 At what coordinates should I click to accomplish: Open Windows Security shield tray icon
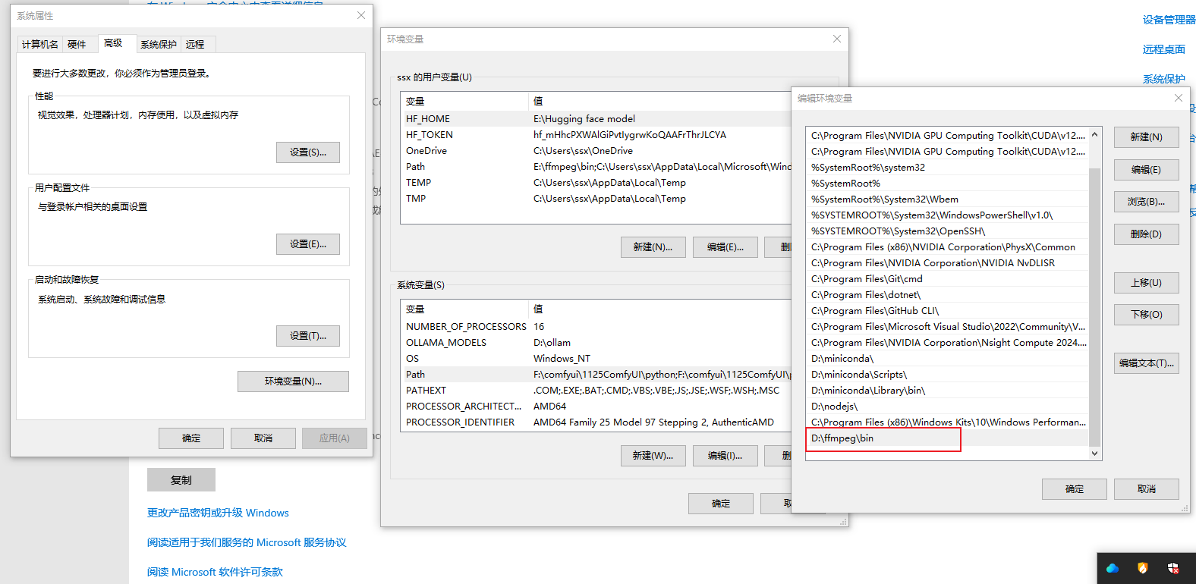coord(1172,568)
